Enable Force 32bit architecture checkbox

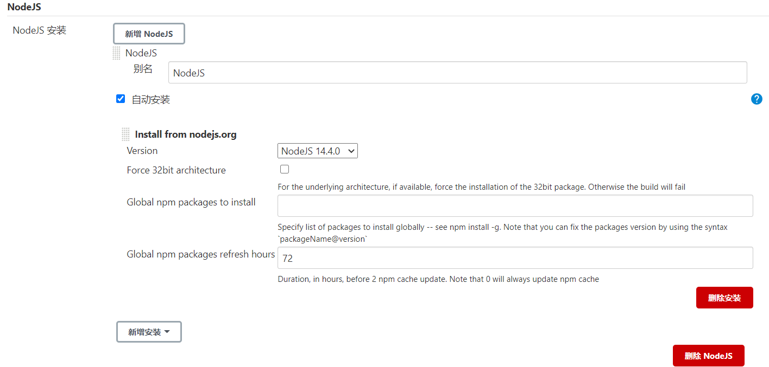coord(285,169)
